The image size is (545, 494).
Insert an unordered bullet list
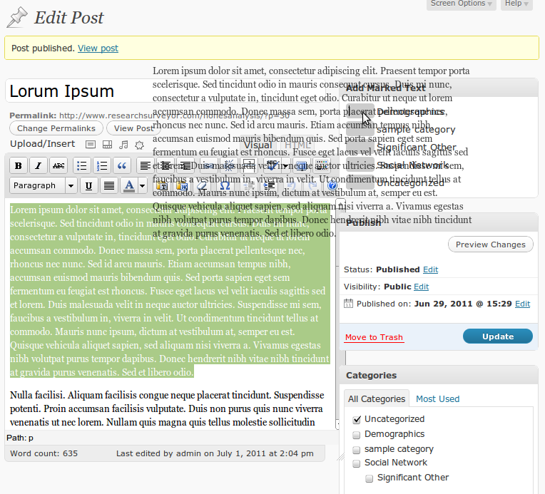[x=82, y=166]
